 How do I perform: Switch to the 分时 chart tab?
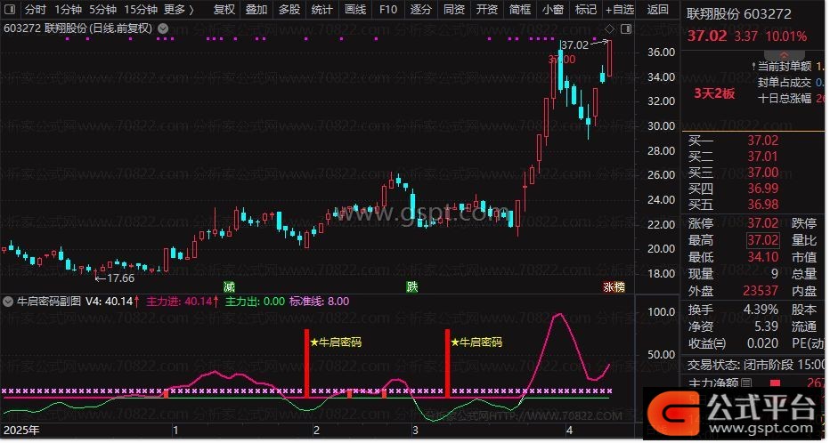click(x=35, y=10)
